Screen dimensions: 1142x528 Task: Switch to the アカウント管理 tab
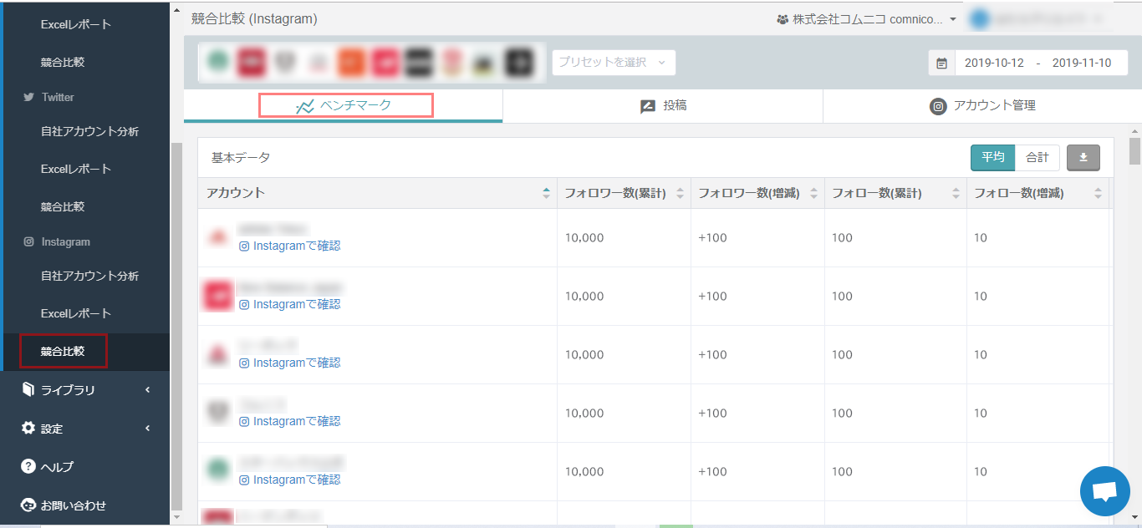click(x=982, y=106)
